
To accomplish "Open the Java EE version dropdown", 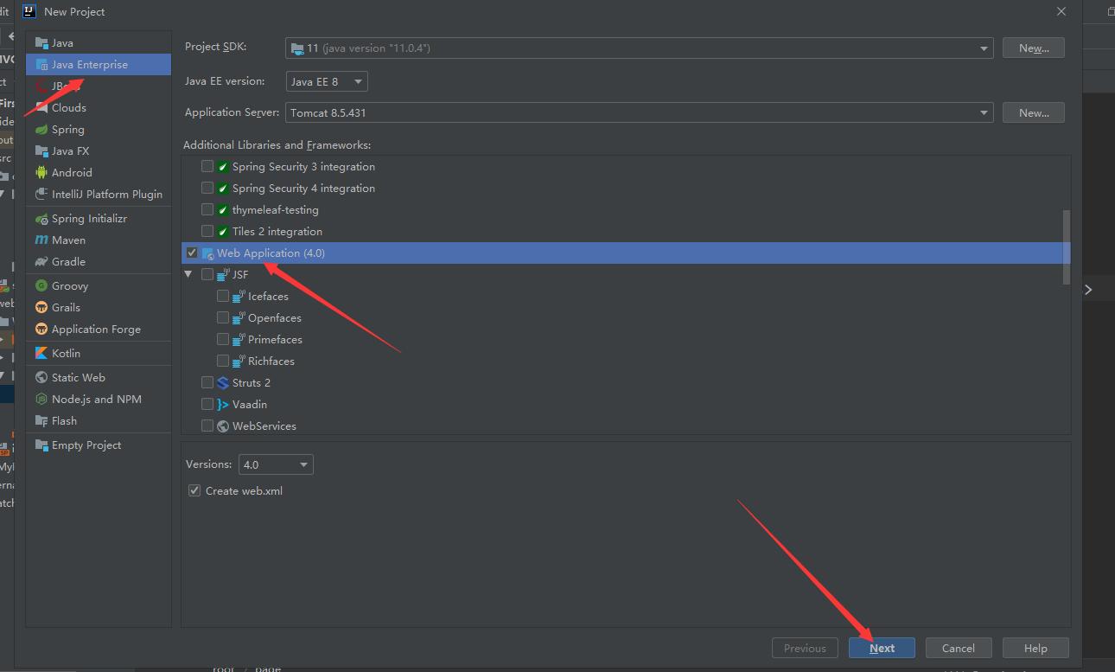I will [327, 81].
